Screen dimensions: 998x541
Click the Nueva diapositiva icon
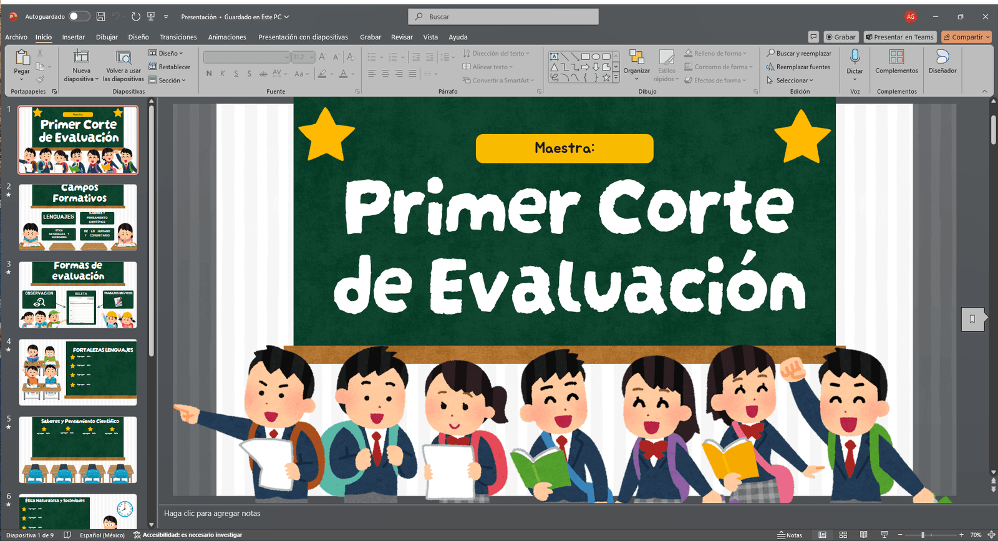pos(81,57)
